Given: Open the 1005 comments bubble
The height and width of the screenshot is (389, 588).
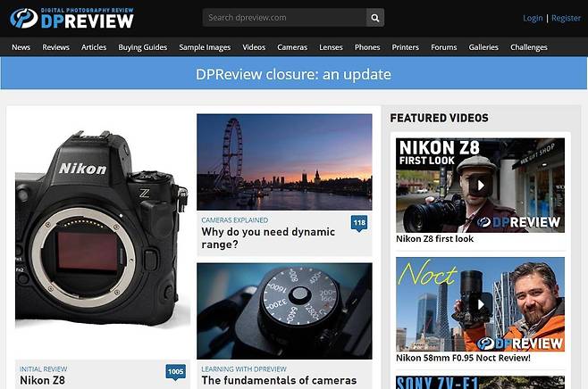Looking at the screenshot, I should tap(175, 372).
